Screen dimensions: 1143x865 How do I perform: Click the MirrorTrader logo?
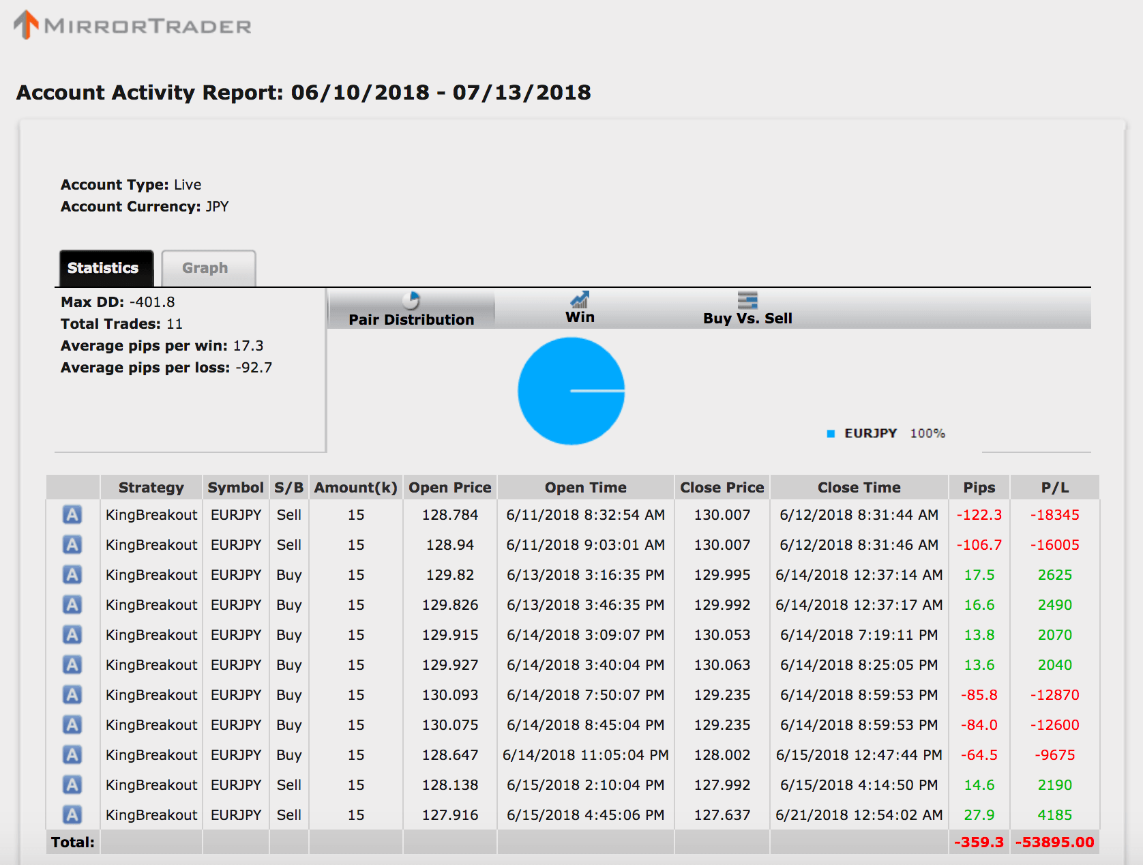point(133,25)
